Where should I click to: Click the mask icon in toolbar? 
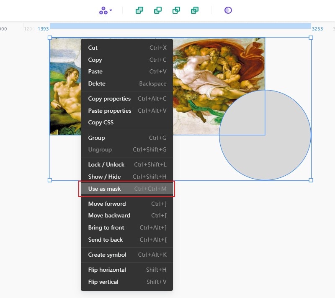(228, 10)
